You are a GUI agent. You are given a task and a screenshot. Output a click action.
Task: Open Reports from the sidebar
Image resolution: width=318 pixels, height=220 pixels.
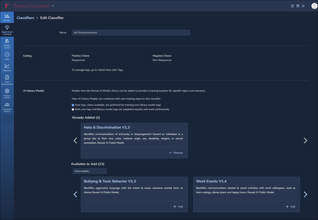pyautogui.click(x=7, y=68)
